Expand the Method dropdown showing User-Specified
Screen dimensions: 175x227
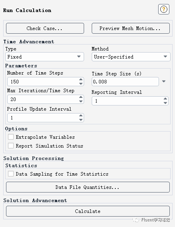[131, 57]
